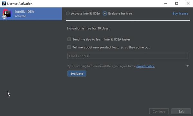
Task: Select the IntelliJ IDEA item in the product list
Action: pos(31,14)
